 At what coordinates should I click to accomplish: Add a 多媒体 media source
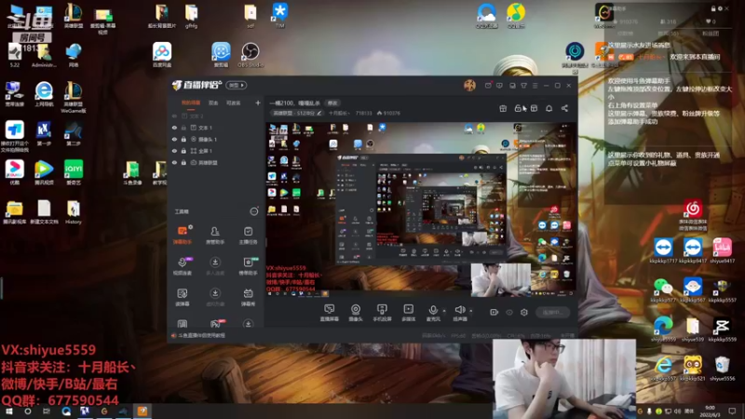pos(408,313)
